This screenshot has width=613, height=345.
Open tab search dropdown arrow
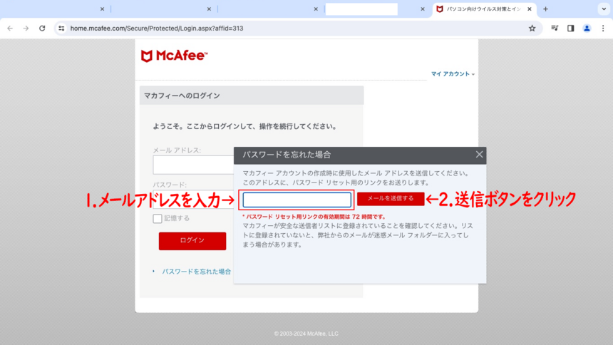pyautogui.click(x=604, y=9)
